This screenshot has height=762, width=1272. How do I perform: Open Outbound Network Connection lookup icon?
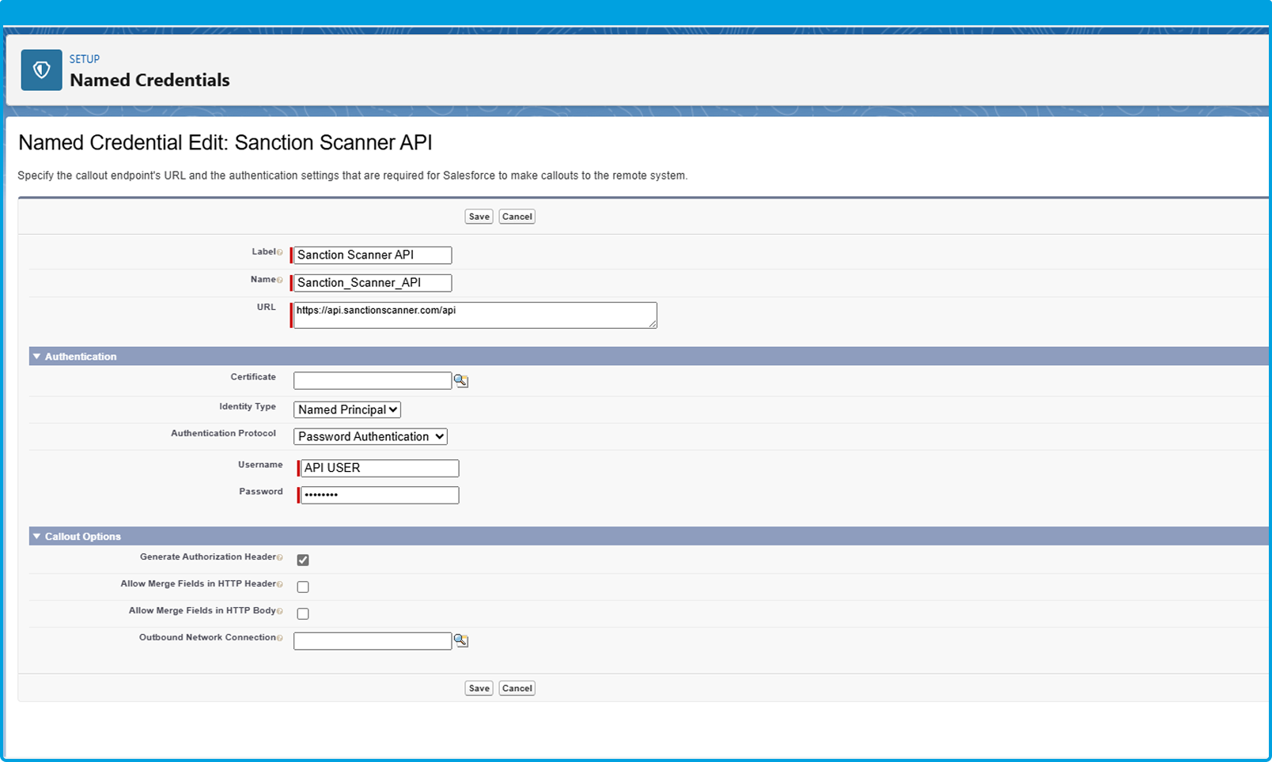coord(461,640)
